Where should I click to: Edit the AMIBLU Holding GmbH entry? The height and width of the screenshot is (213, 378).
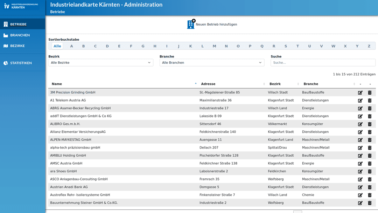[x=360, y=156]
